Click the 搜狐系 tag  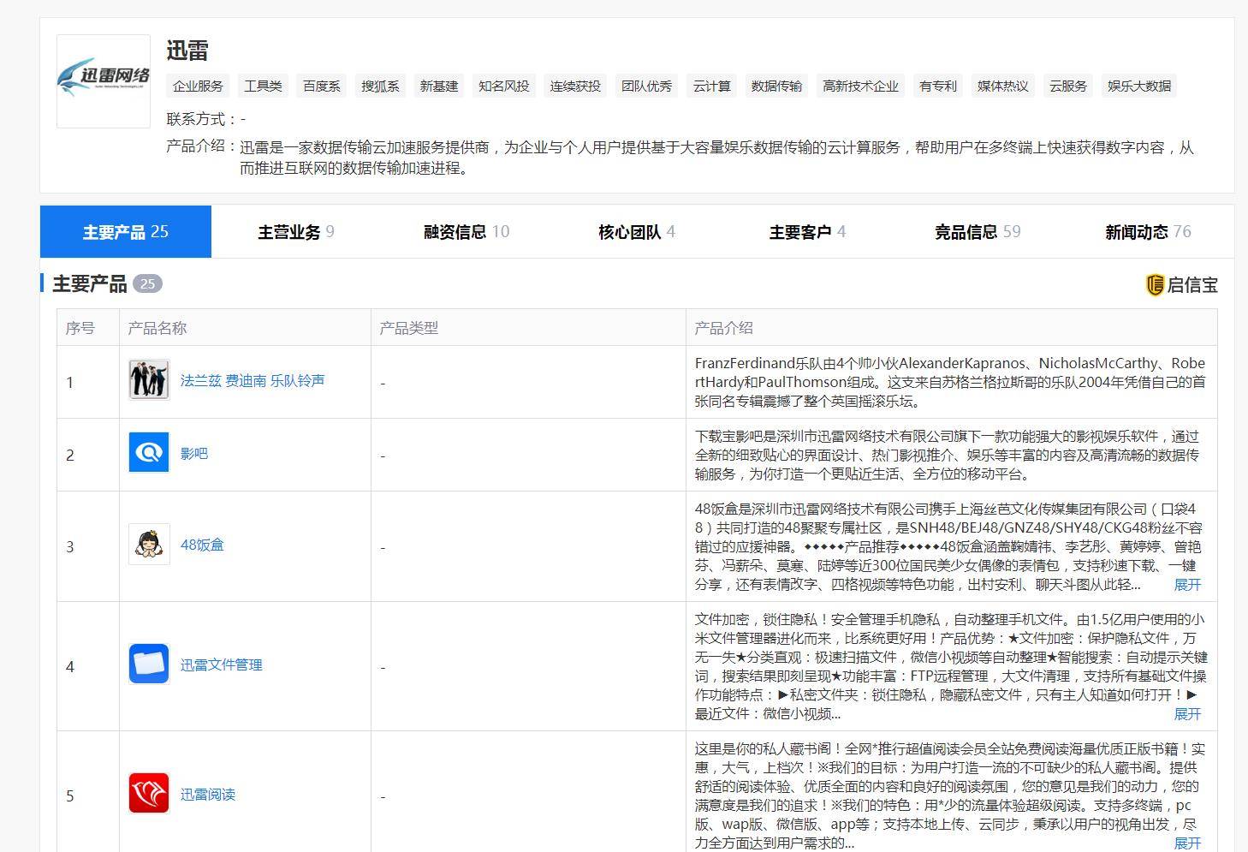pos(380,86)
